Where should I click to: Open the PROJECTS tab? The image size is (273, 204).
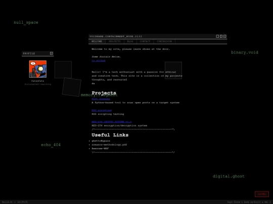coord(115,41)
